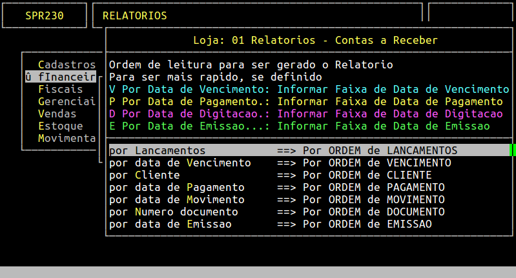Click the green cursor block at row end
516x278 pixels.
tap(512, 150)
